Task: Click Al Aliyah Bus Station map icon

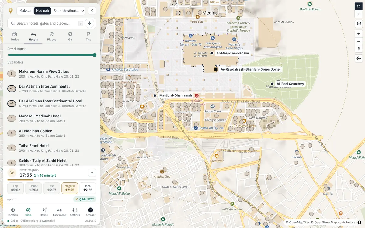Action: coord(109,69)
